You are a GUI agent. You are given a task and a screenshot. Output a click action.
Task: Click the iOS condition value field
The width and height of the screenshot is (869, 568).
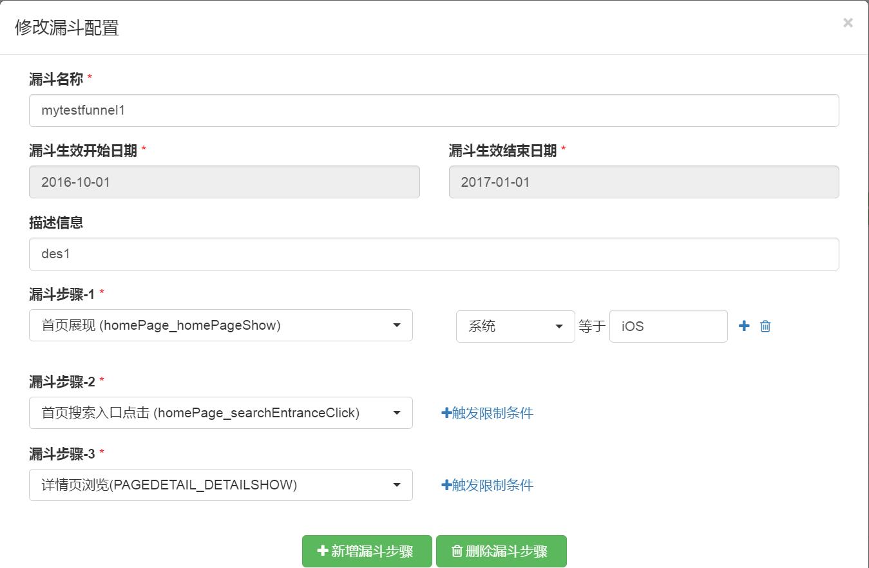coord(669,326)
